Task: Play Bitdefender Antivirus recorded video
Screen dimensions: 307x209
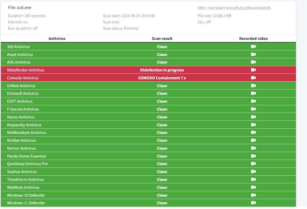Action: click(x=253, y=70)
